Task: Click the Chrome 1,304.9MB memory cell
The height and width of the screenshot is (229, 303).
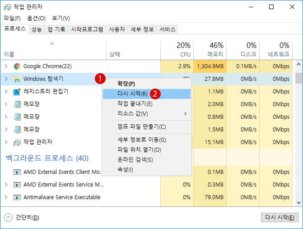Action: (x=210, y=66)
